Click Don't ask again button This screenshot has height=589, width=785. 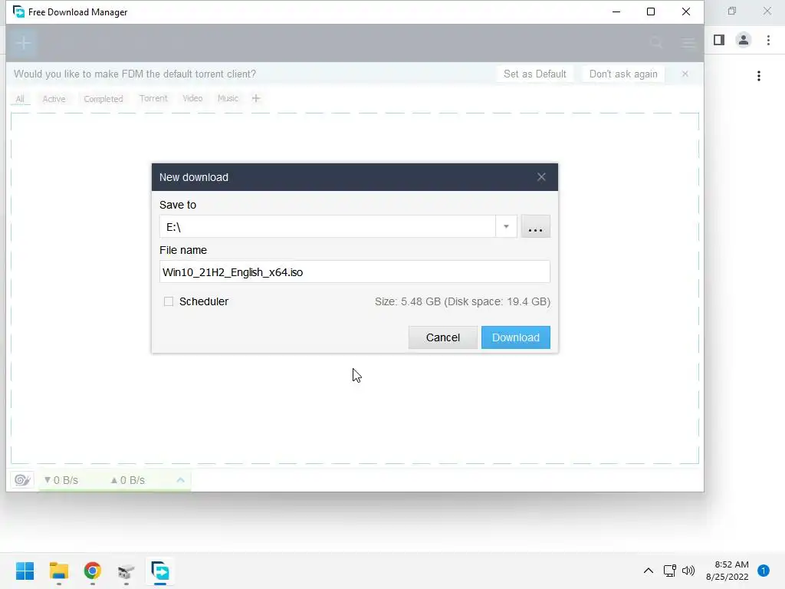[623, 74]
